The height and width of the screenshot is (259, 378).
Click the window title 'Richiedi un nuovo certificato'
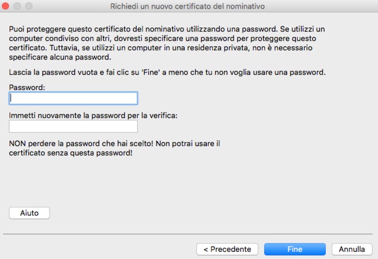[188, 6]
